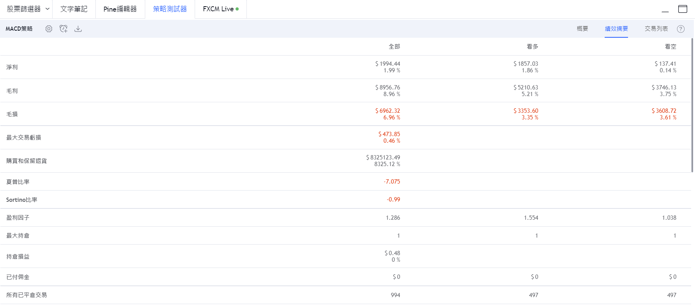Viewport: 695px width, 308px height.
Task: Select the 策略測試器 tab
Action: 170,9
